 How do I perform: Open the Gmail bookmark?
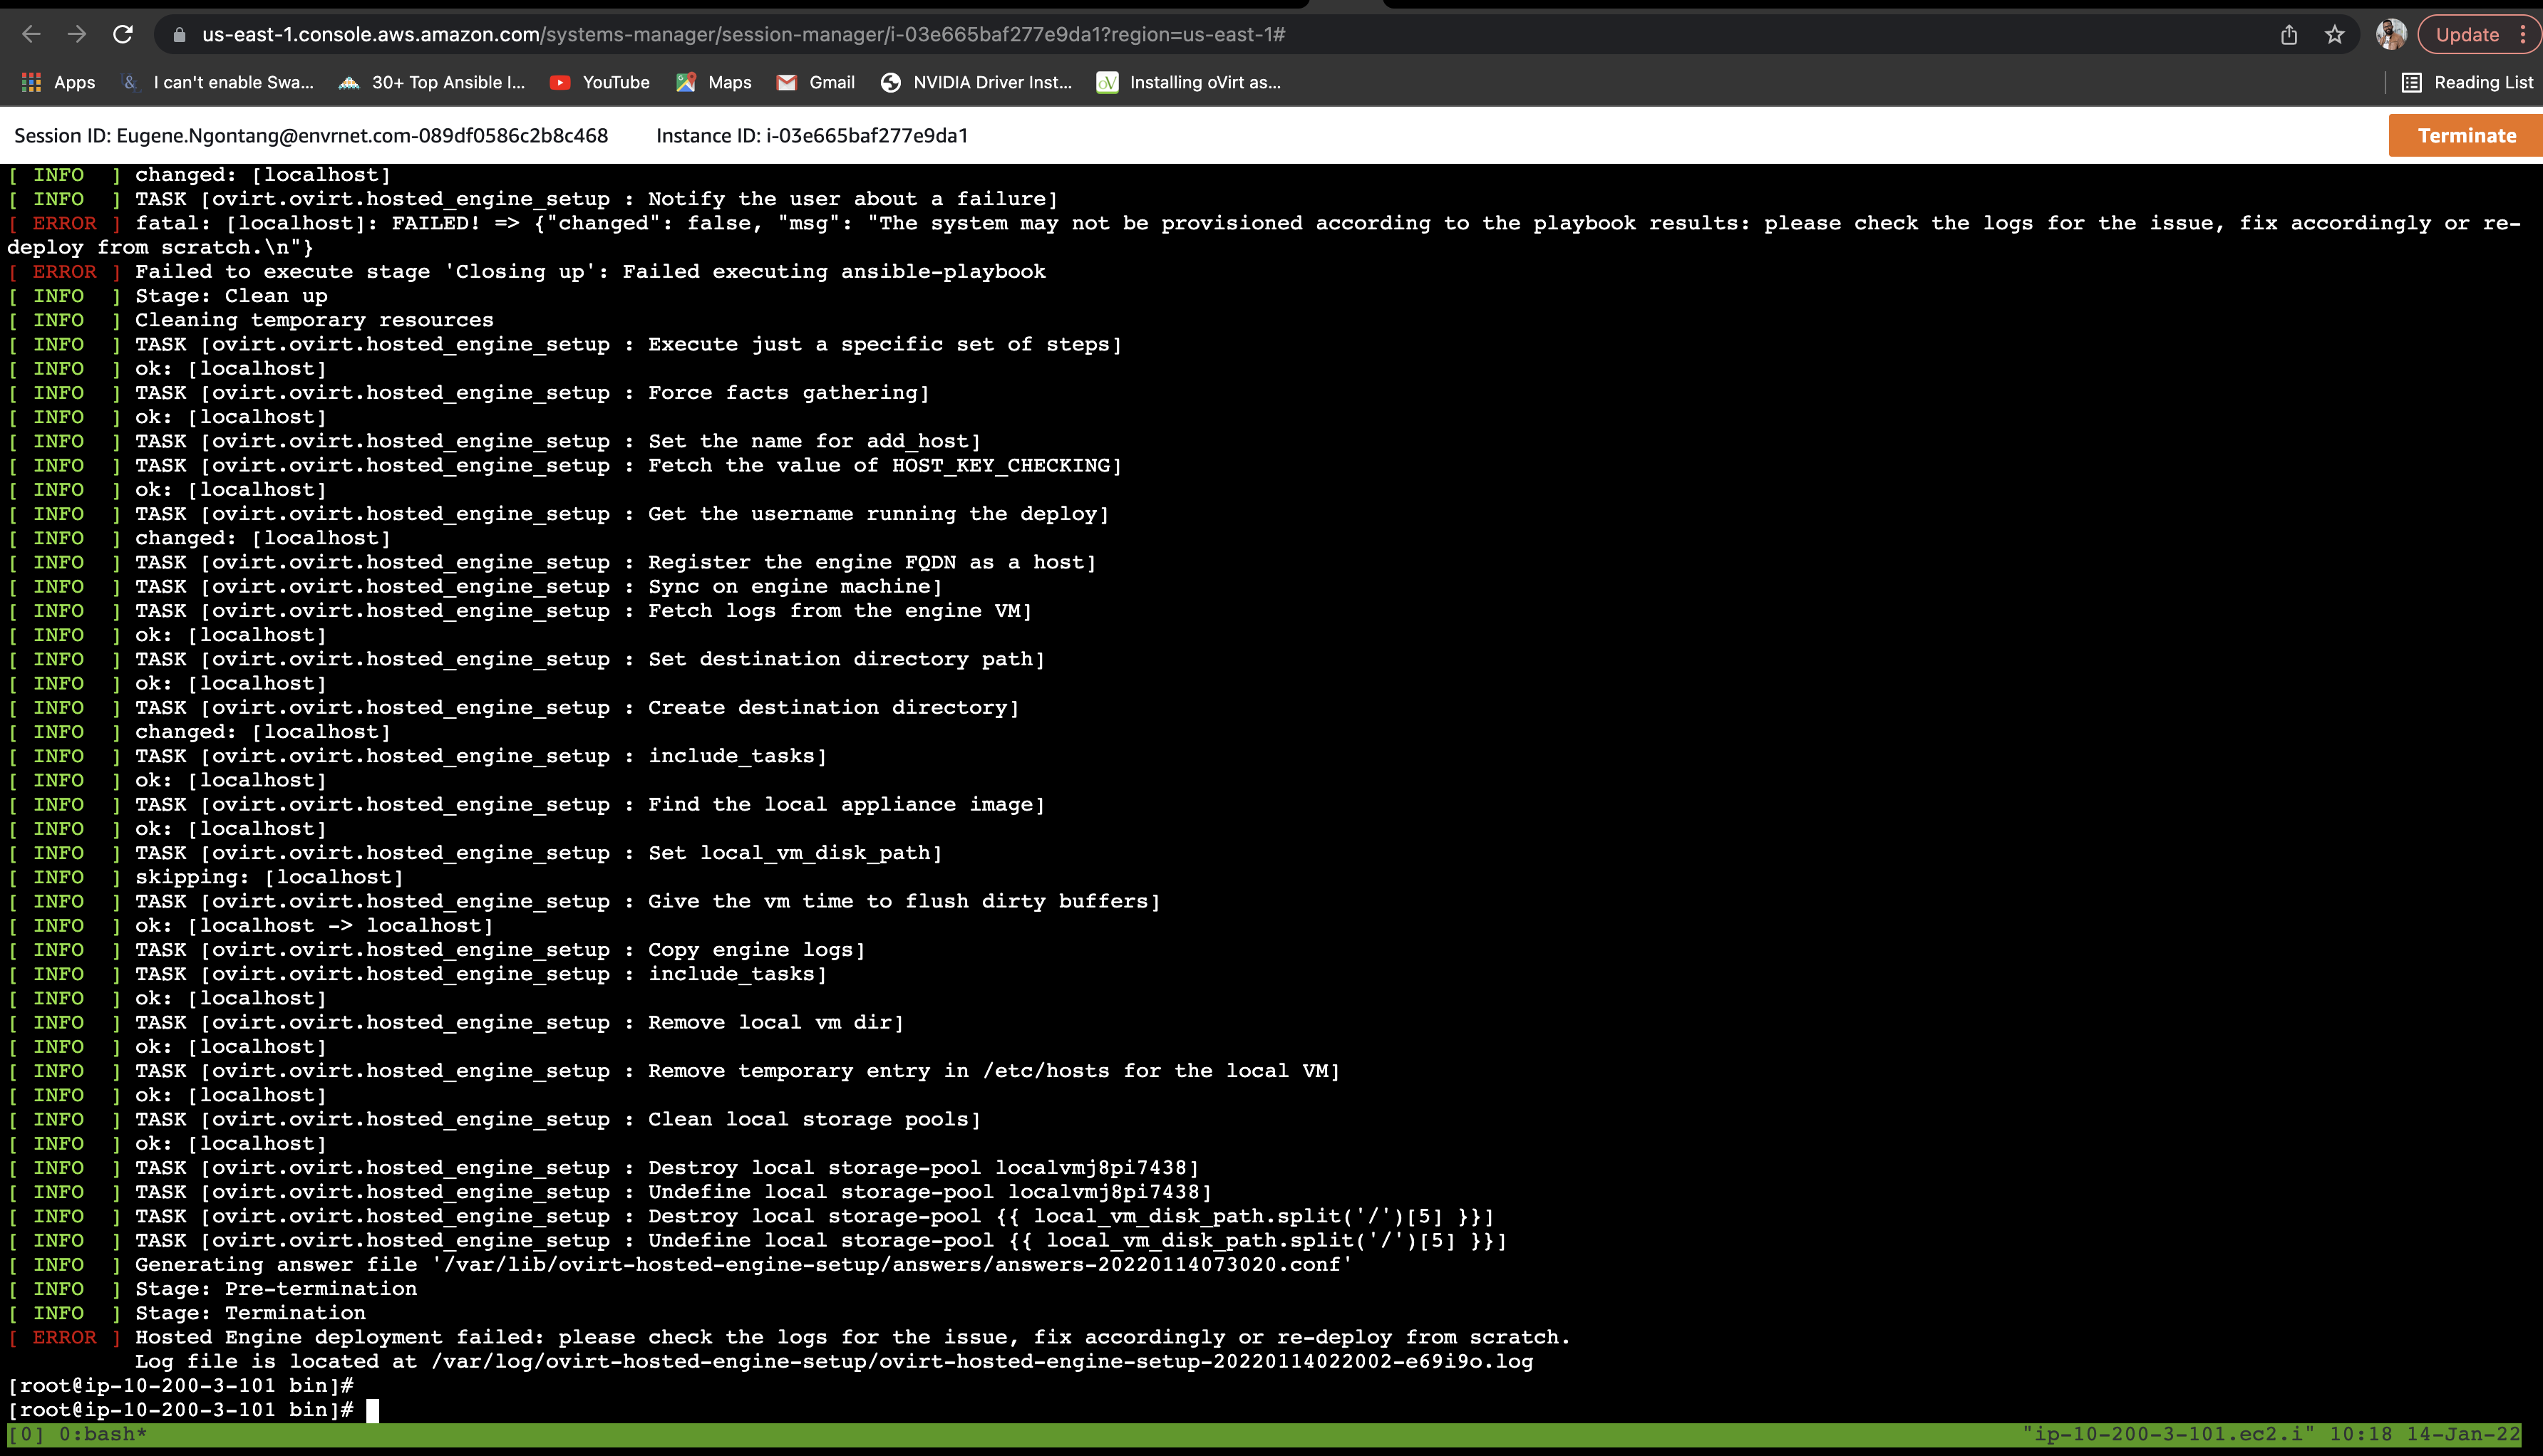(816, 82)
